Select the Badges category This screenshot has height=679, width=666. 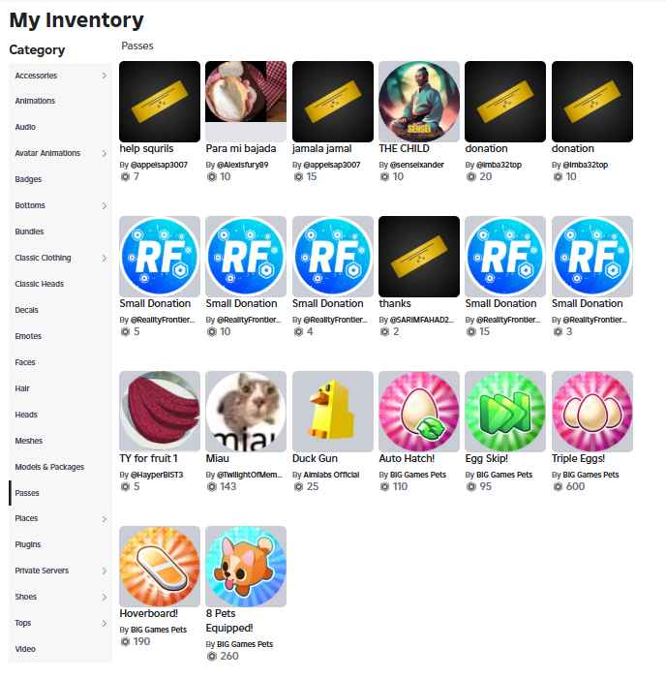click(x=29, y=179)
